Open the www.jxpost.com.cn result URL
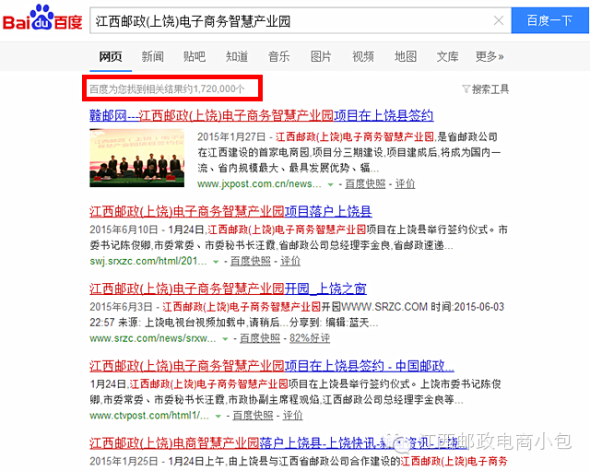590x471 pixels. click(x=259, y=184)
